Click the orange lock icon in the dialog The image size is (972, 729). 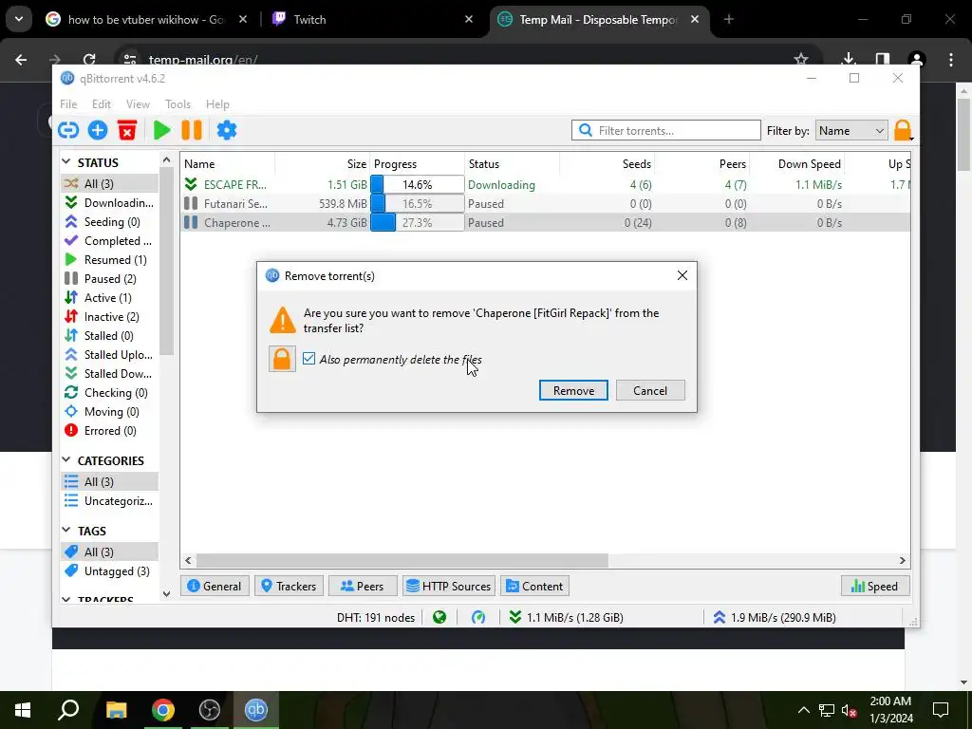282,359
